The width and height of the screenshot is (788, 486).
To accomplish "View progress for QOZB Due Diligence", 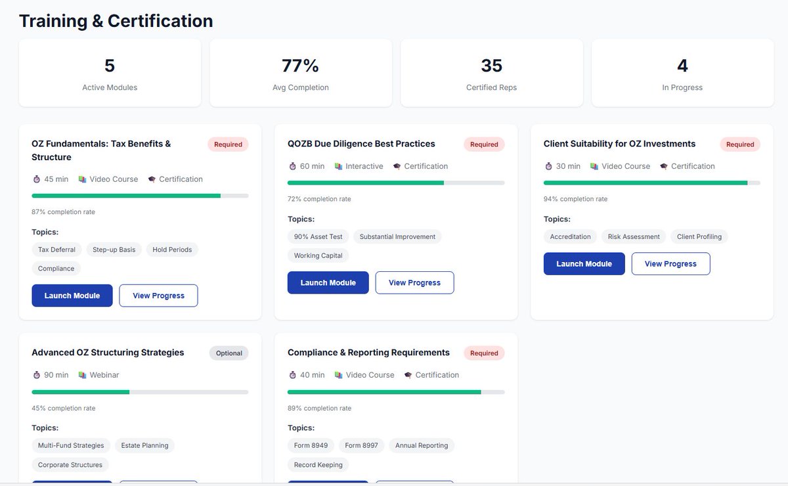I will 414,282.
